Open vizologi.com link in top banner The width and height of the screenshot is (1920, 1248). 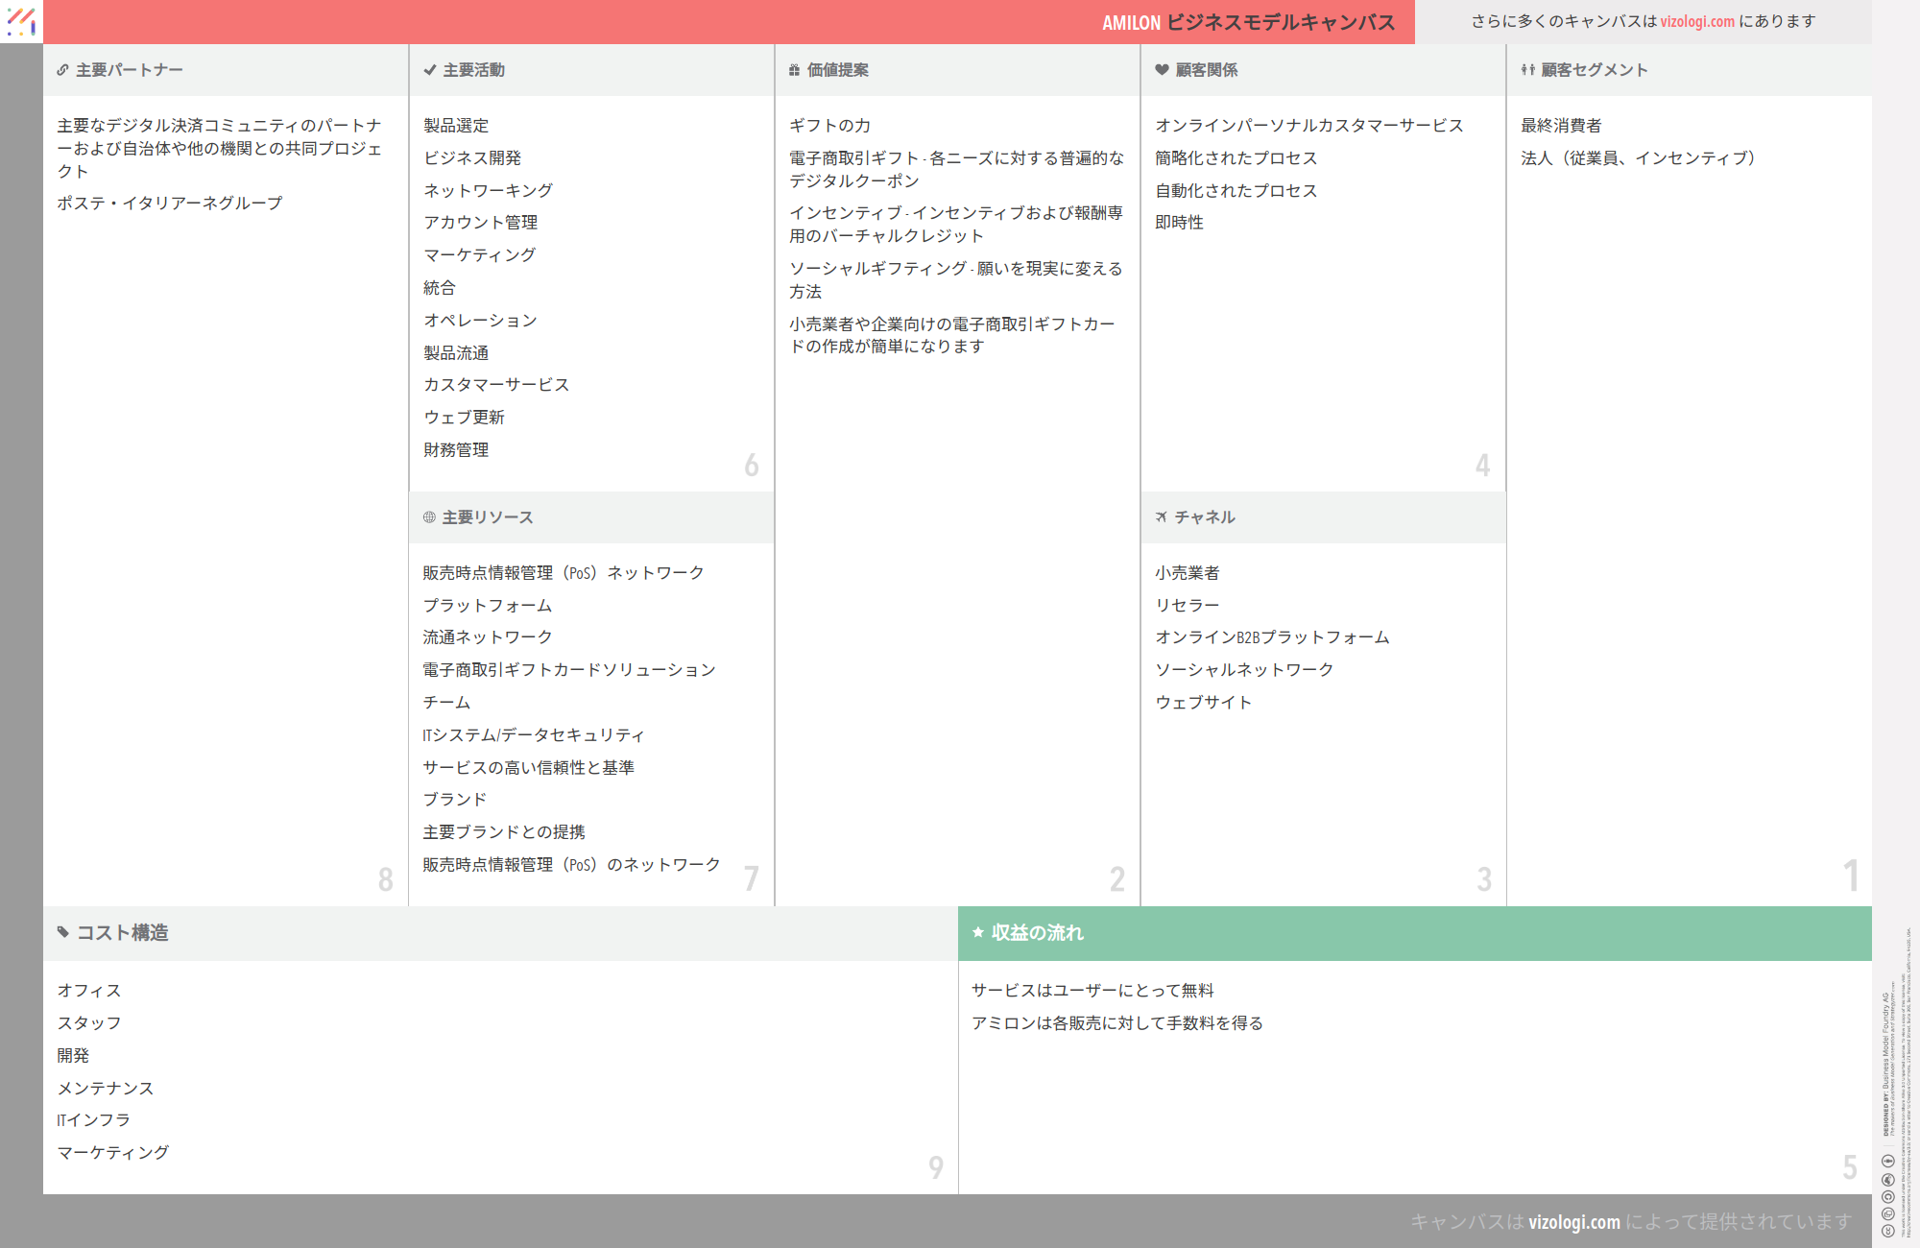pyautogui.click(x=1697, y=21)
